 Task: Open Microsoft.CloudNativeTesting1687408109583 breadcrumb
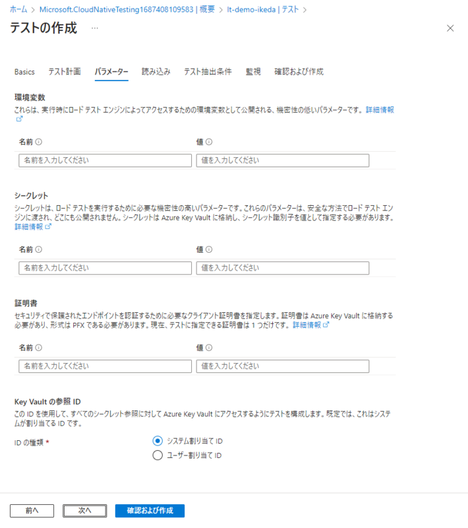coord(127,9)
